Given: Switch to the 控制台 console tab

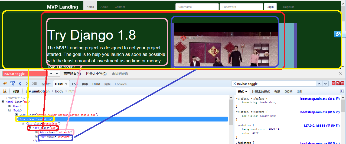Looking at the screenshot, I should click(46, 84).
